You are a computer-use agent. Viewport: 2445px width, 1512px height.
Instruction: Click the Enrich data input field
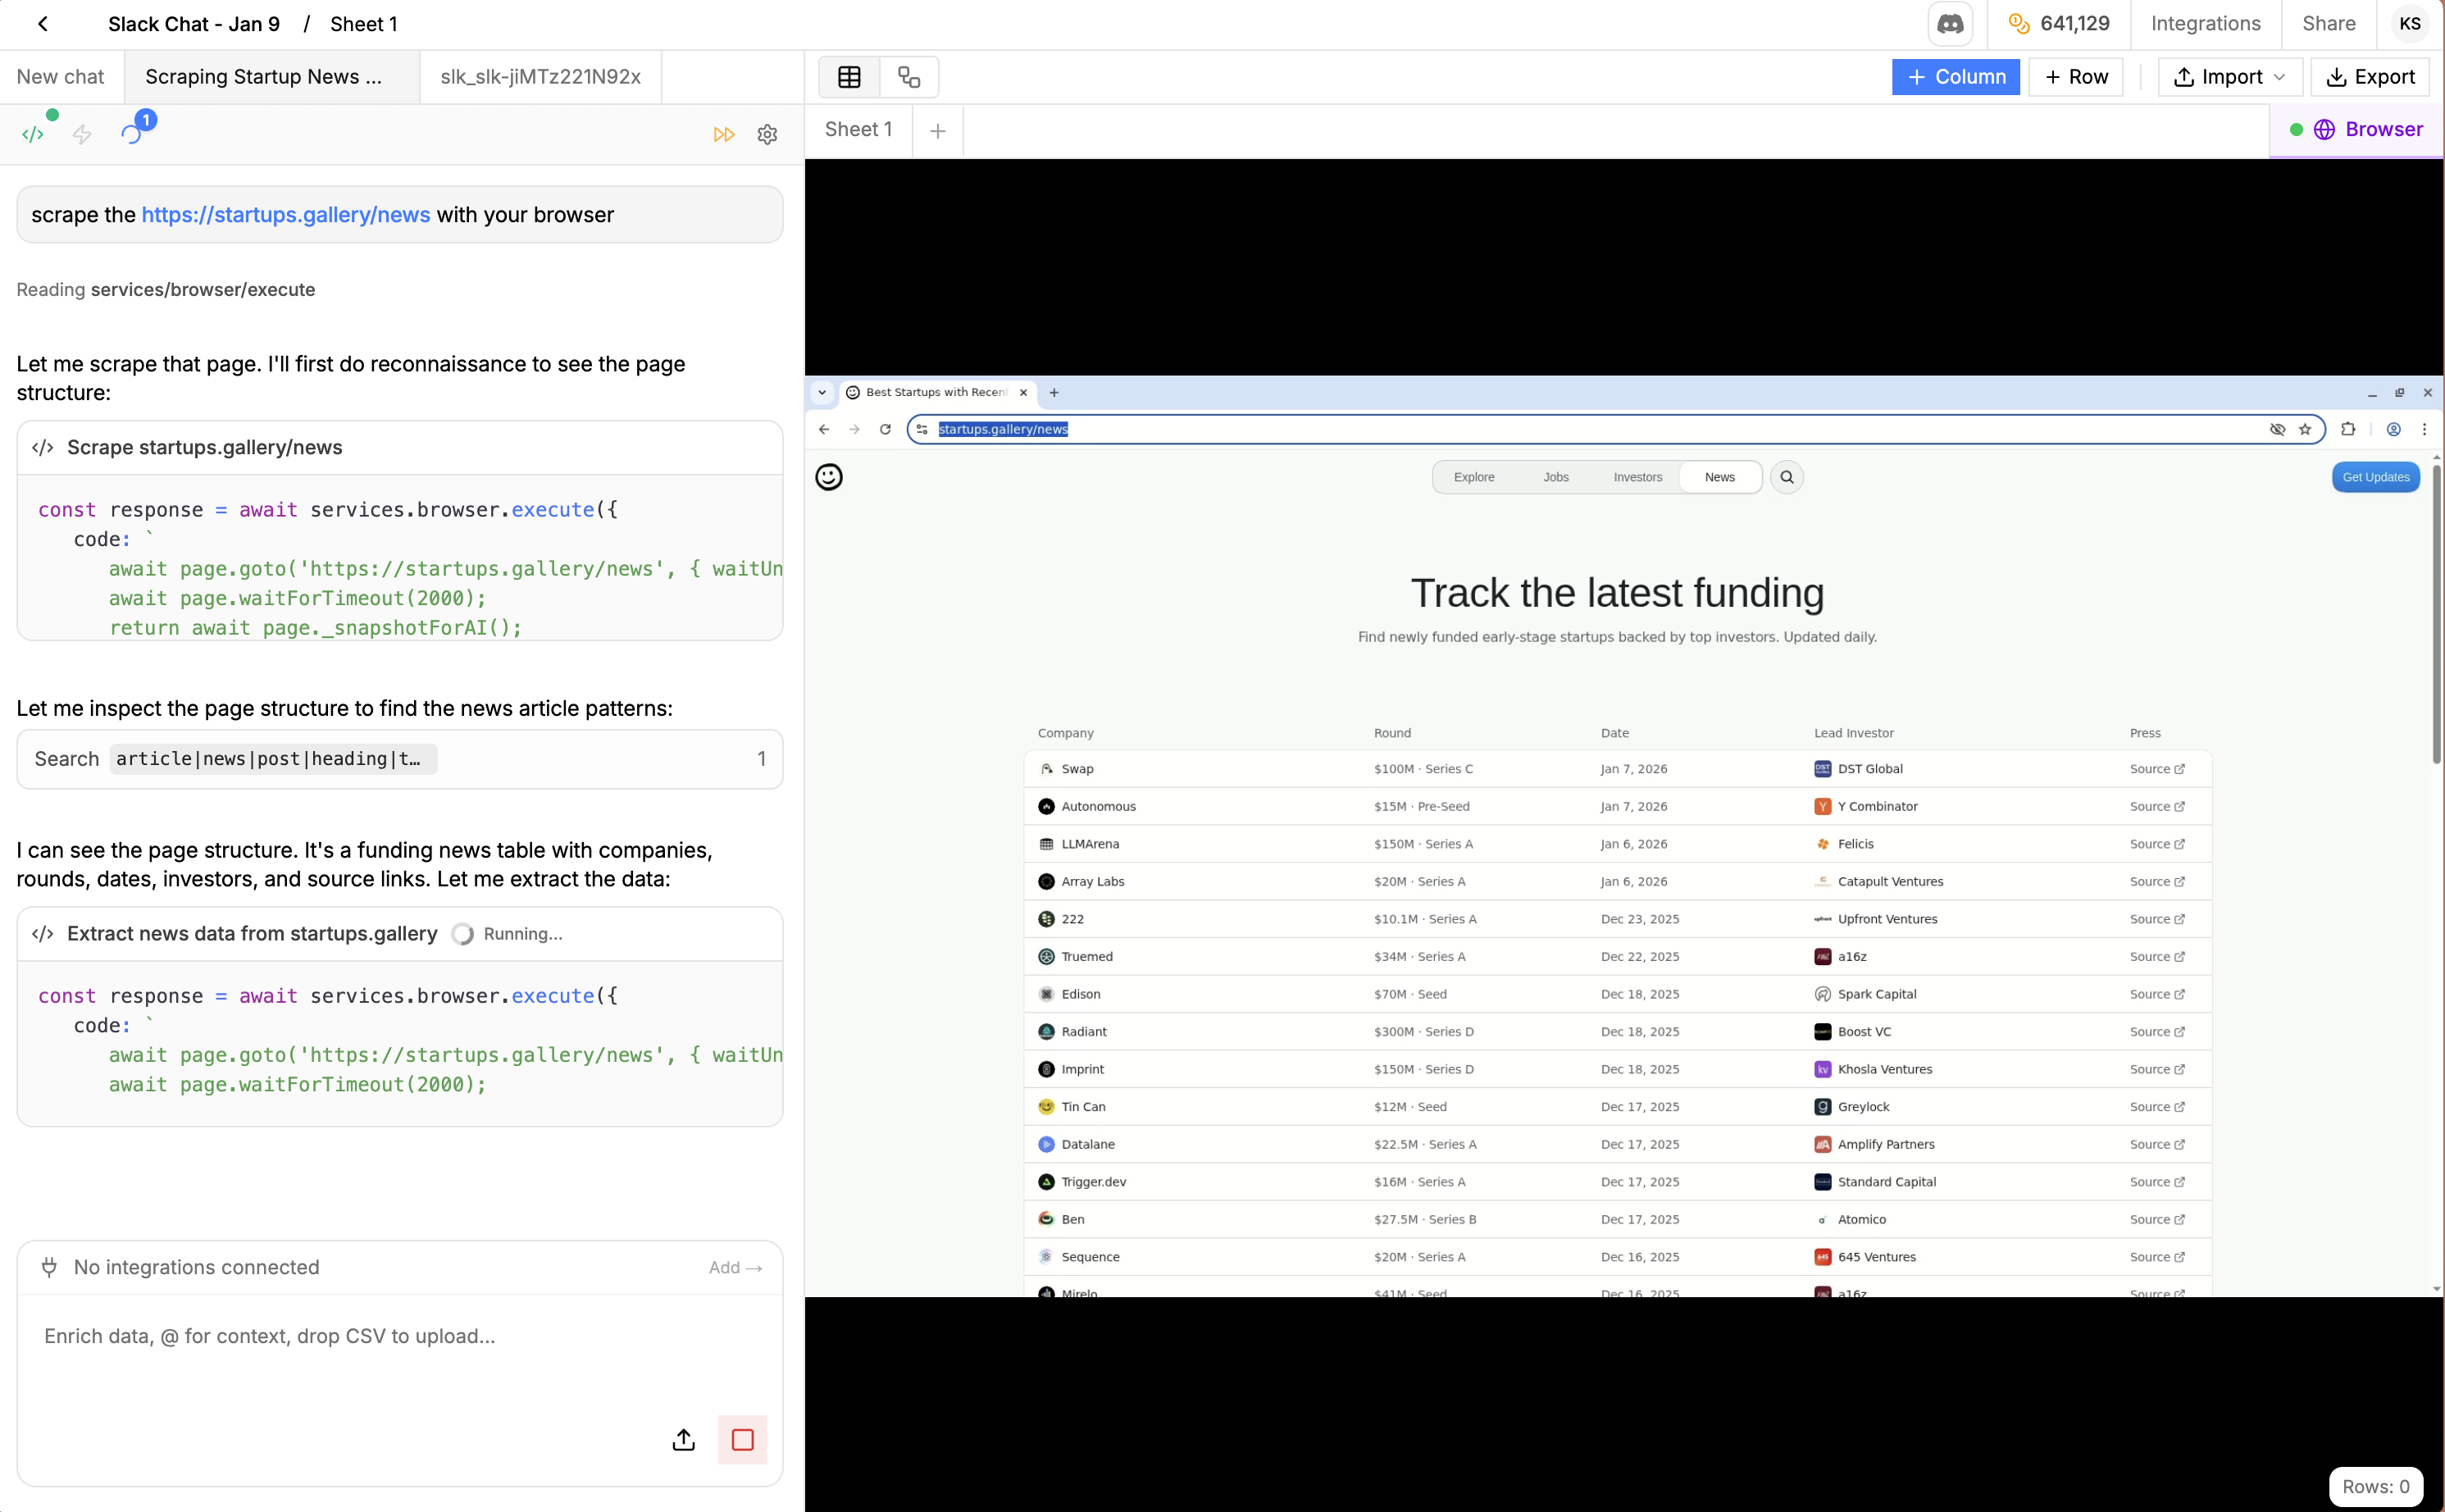point(399,1336)
